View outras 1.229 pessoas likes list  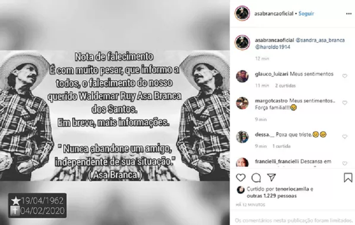[272, 196]
